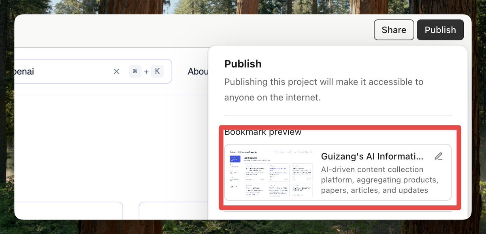Click the 'AI-driven content collection platform' description text

coord(380,180)
